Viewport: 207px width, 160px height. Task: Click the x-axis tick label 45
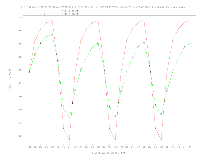[x=115, y=147]
